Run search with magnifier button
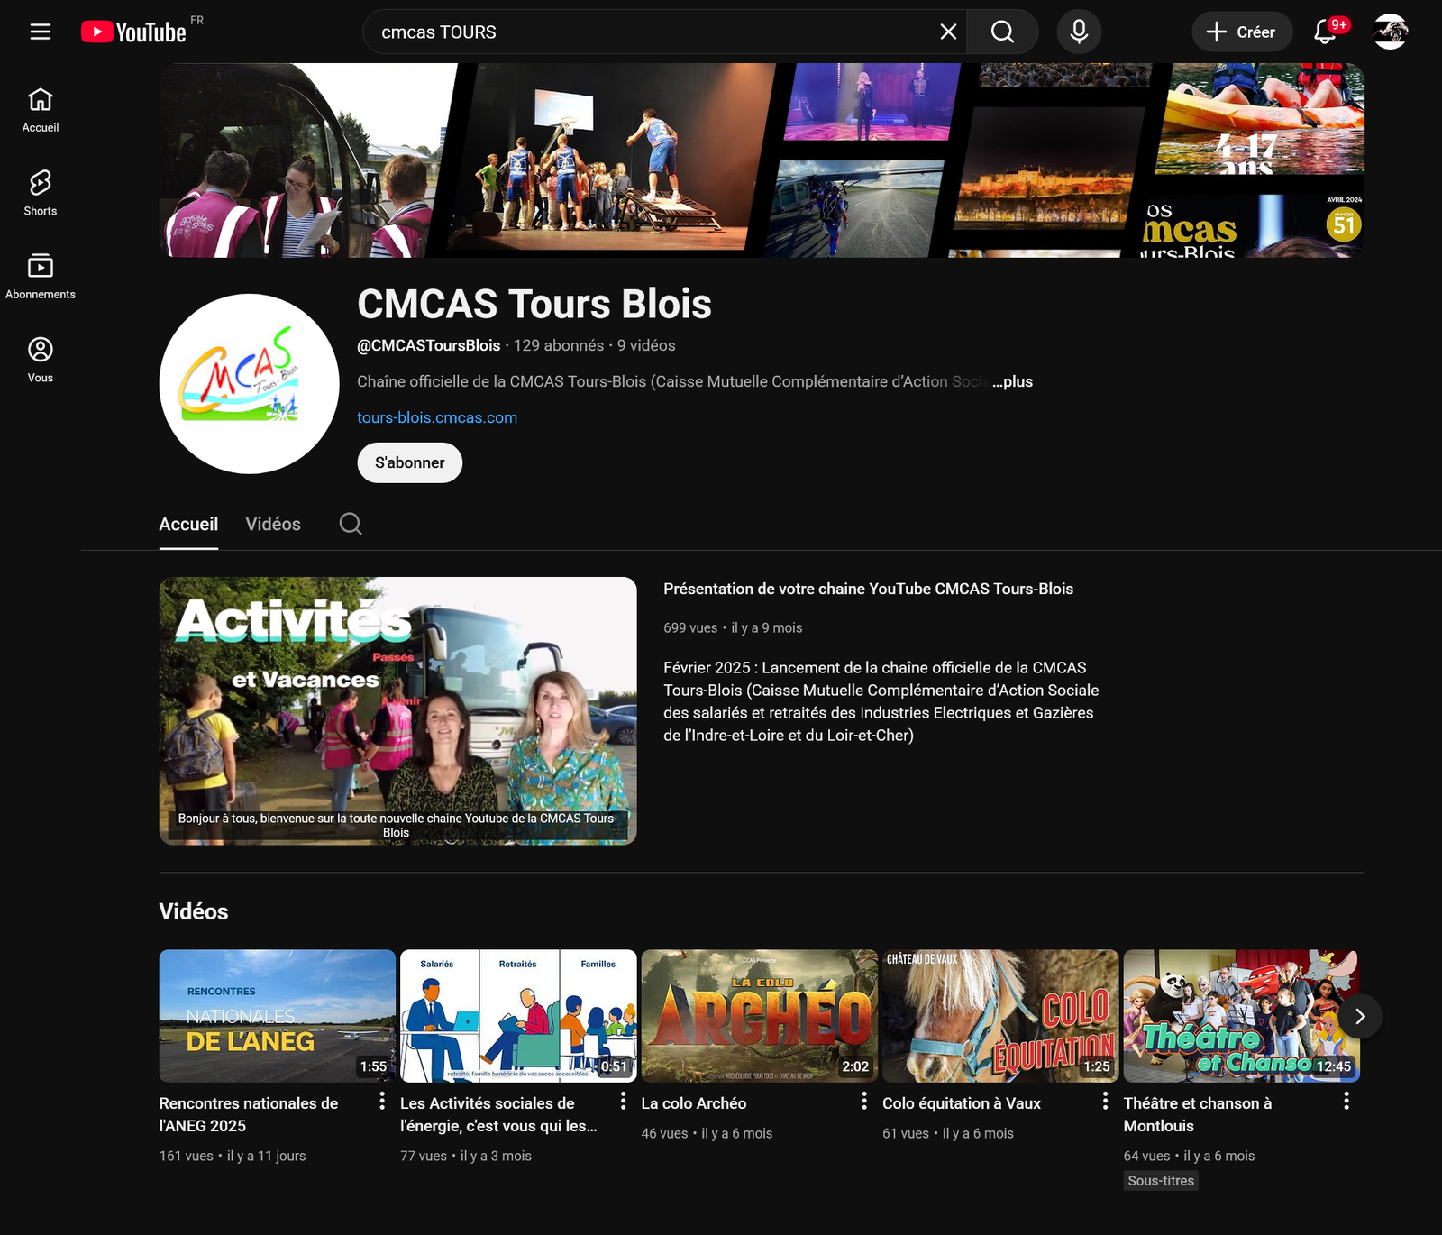Image resolution: width=1442 pixels, height=1235 pixels. coord(1002,32)
